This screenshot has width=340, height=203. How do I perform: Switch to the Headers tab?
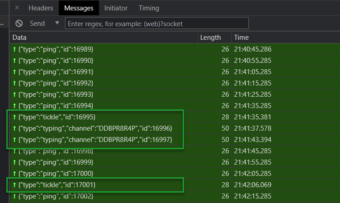click(41, 8)
